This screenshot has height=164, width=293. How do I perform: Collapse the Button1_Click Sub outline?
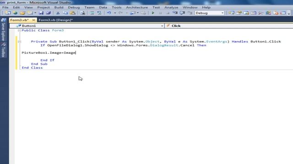point(19,41)
